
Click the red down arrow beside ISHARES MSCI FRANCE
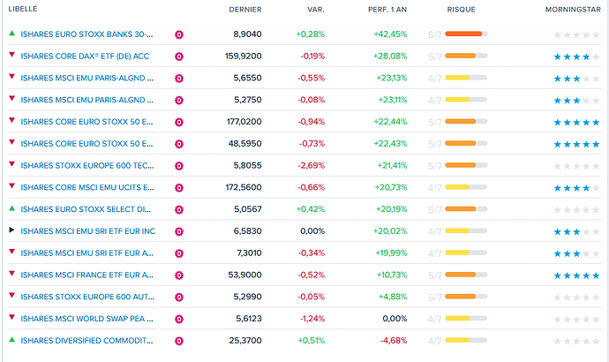(12, 274)
